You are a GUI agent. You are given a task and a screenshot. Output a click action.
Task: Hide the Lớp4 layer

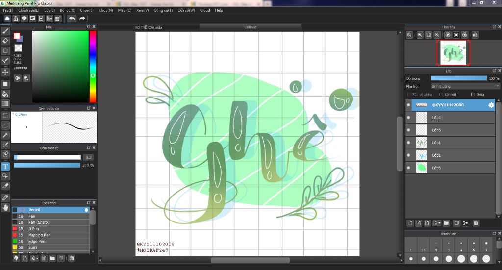[408, 118]
